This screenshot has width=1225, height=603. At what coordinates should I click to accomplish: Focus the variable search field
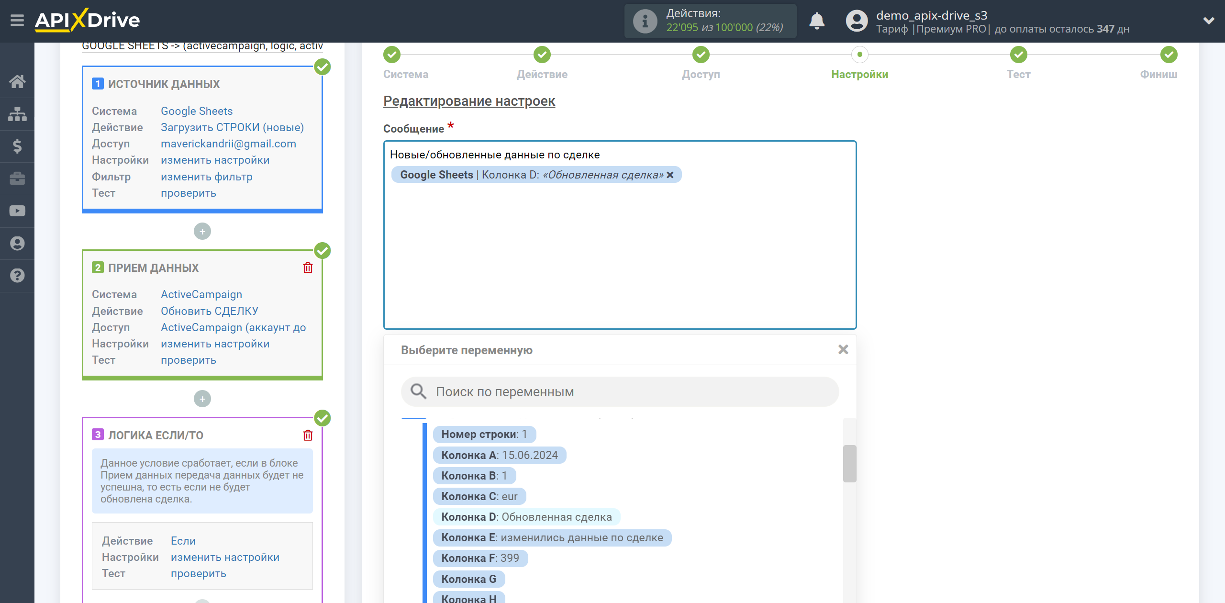click(x=620, y=391)
